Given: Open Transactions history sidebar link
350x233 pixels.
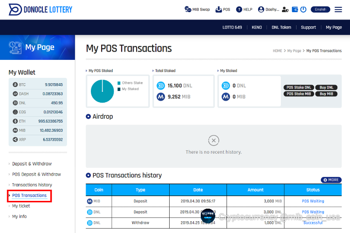Looking at the screenshot, I should pos(32,185).
